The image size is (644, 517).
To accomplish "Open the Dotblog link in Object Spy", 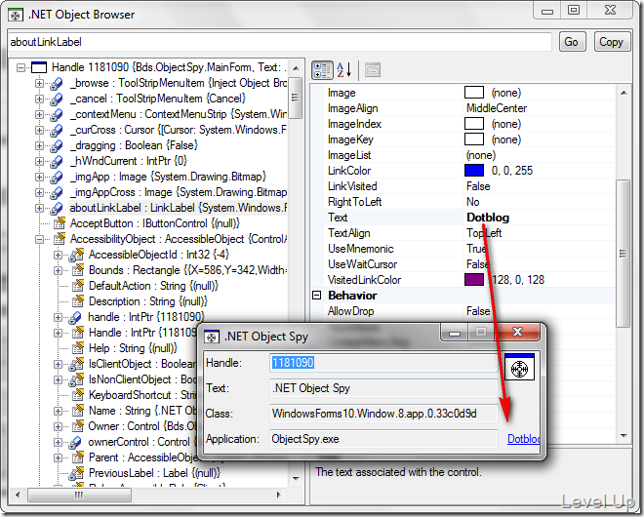I will point(524,439).
